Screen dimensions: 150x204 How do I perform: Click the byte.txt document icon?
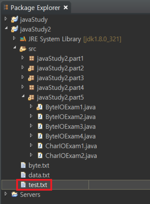(23, 165)
